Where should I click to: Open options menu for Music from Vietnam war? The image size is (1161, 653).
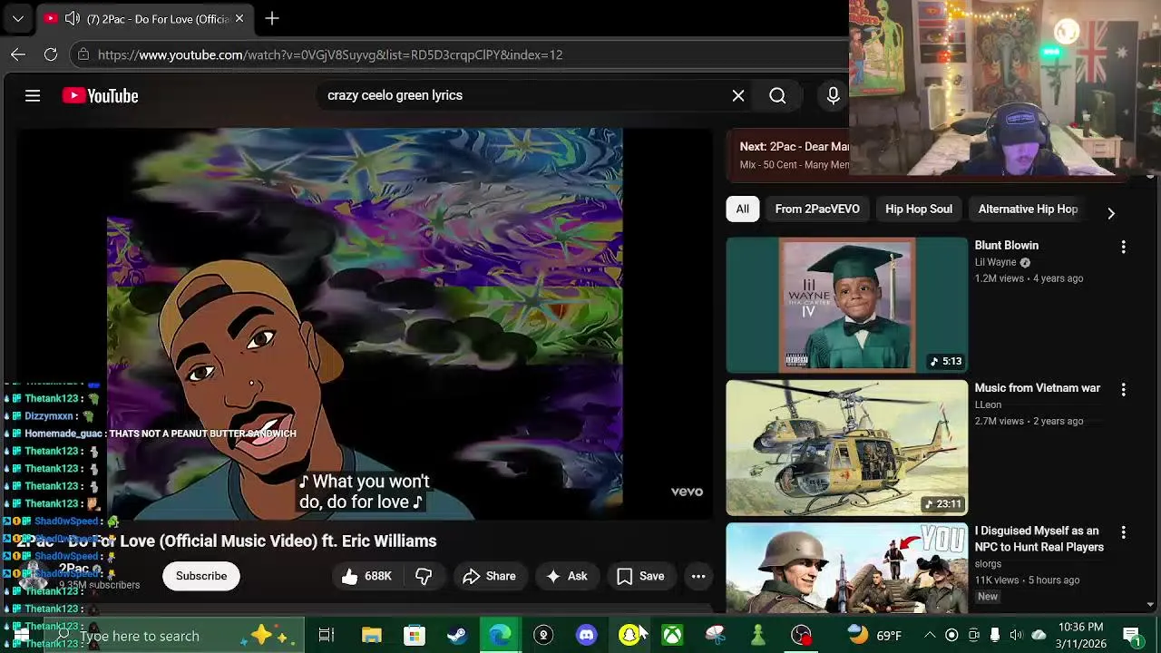(x=1123, y=389)
